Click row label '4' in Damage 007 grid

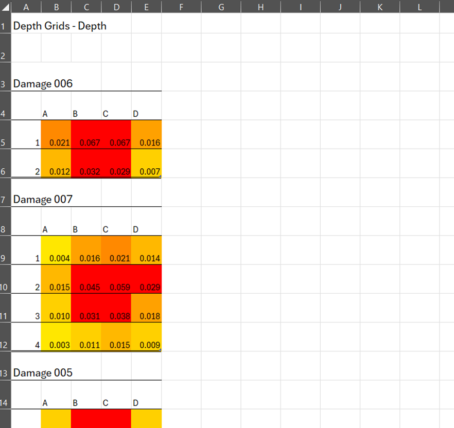[x=38, y=345]
